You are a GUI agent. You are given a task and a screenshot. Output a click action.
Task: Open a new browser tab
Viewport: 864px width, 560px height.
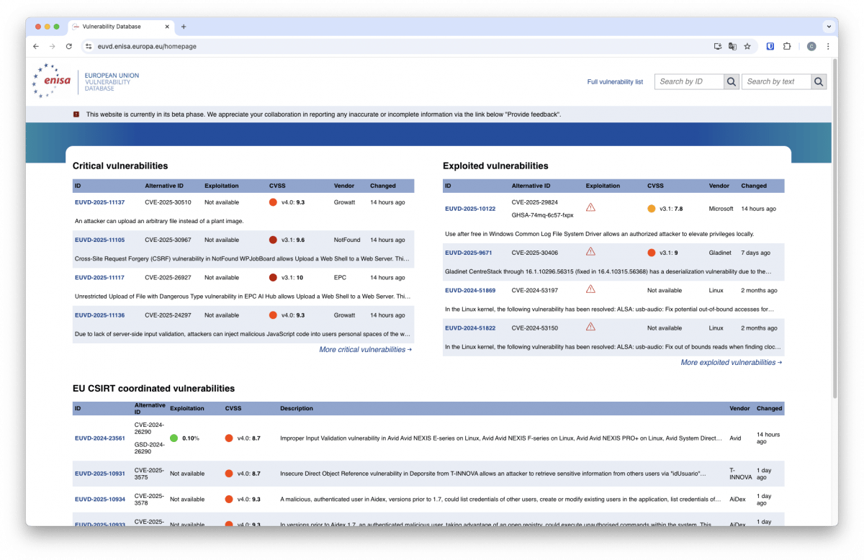(x=184, y=27)
